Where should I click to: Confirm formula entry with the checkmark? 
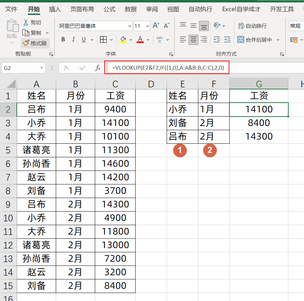coord(82,68)
